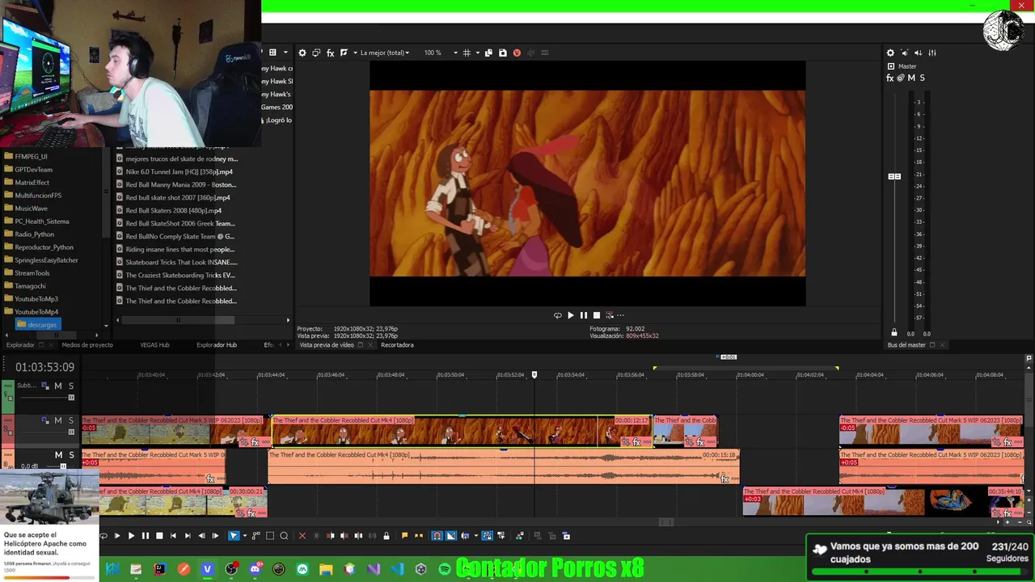The width and height of the screenshot is (1035, 582).
Task: Click the timeline playhead marker
Action: [x=534, y=375]
